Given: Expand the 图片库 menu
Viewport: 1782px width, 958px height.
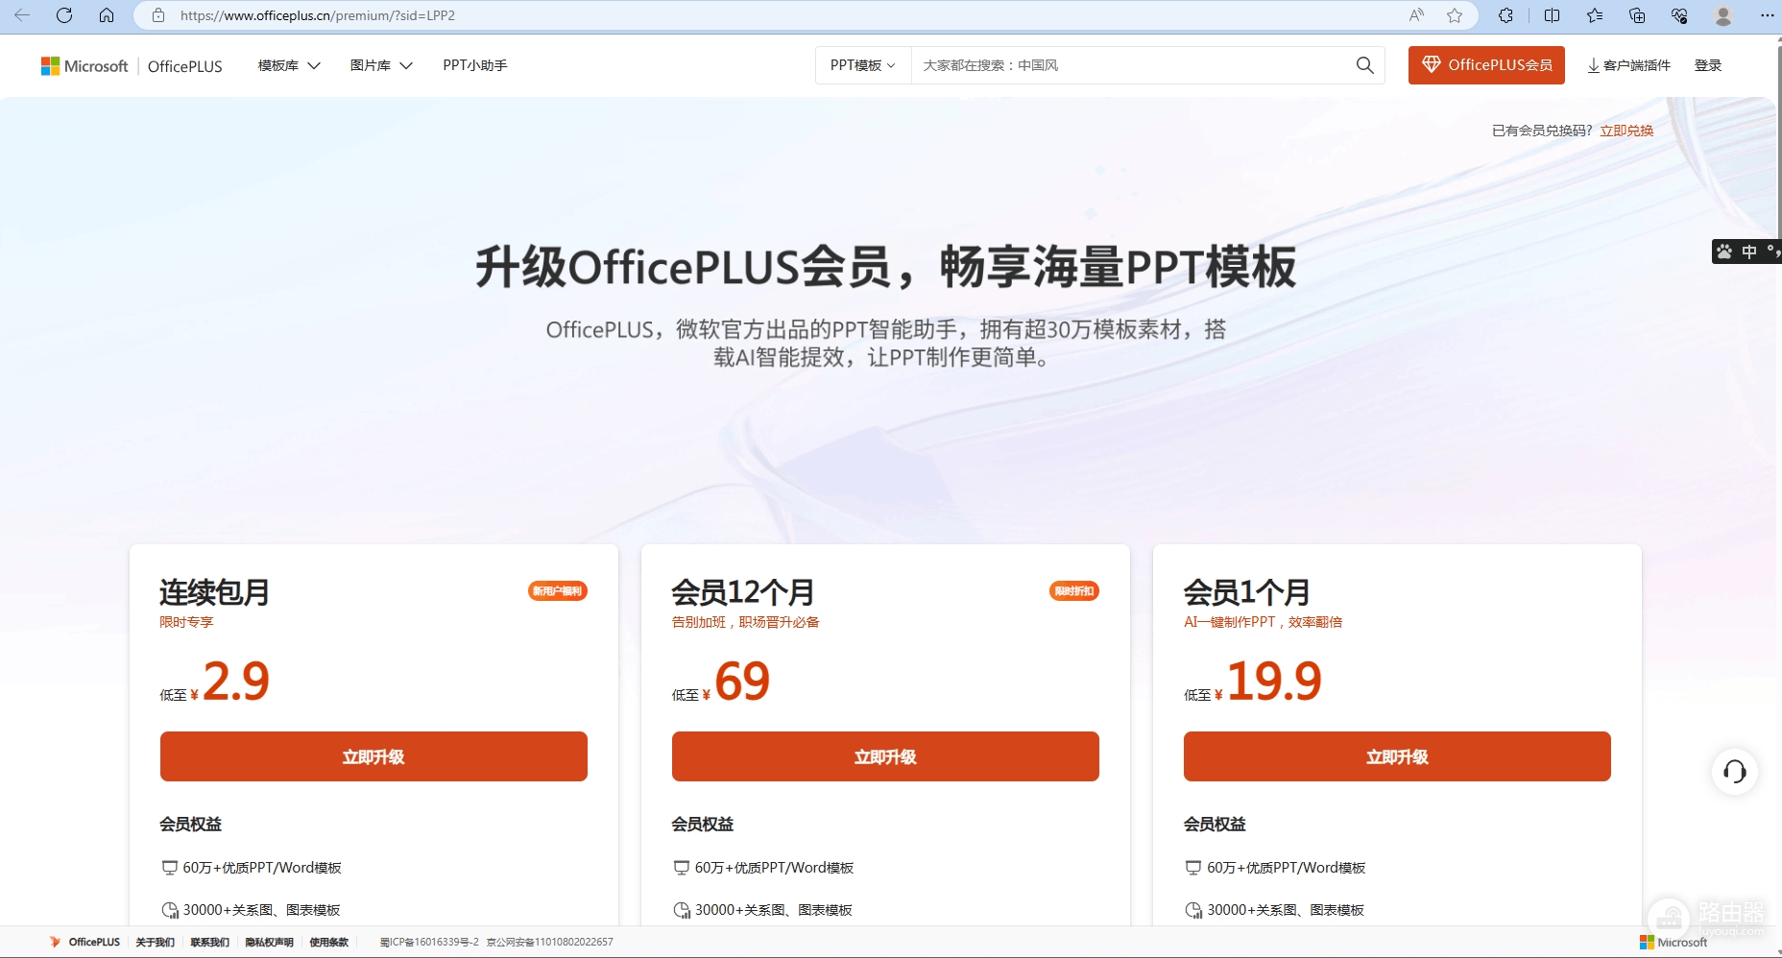Looking at the screenshot, I should pyautogui.click(x=381, y=65).
